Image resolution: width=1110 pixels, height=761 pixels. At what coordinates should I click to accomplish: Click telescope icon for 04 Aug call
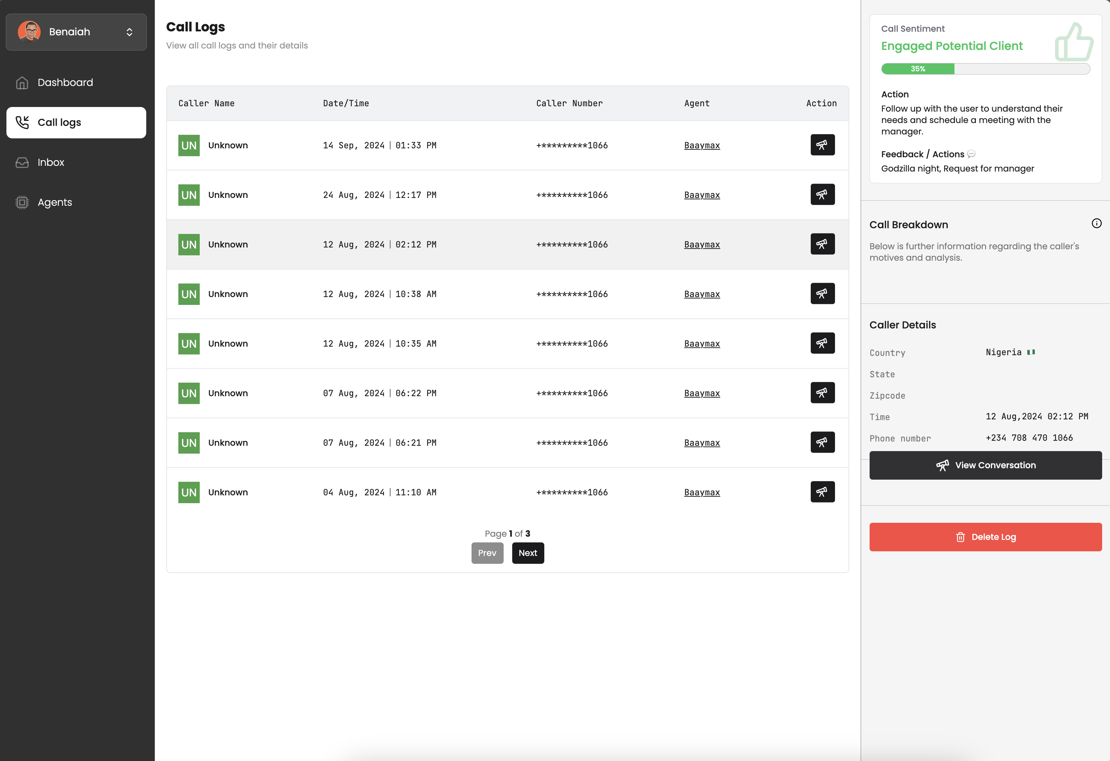tap(822, 492)
